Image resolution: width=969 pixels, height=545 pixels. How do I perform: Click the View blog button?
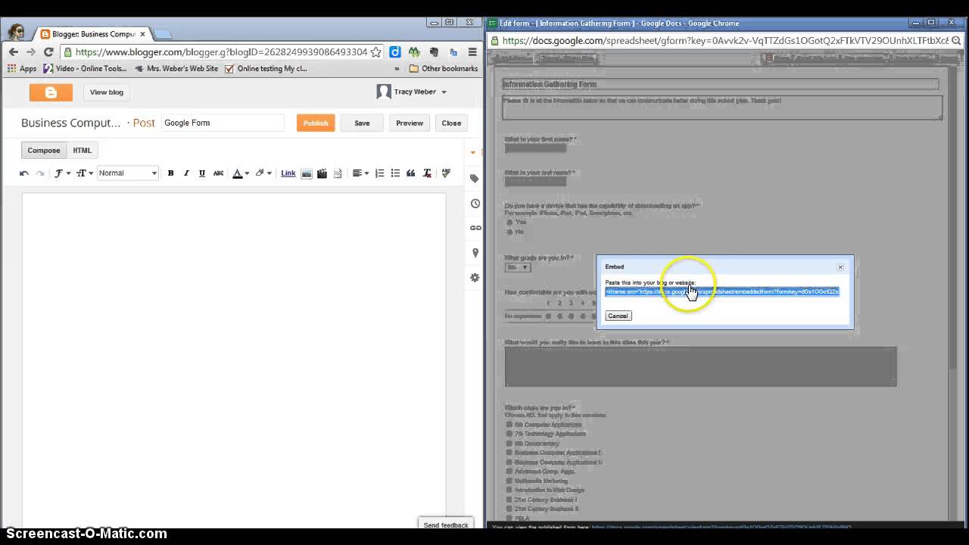(x=107, y=92)
